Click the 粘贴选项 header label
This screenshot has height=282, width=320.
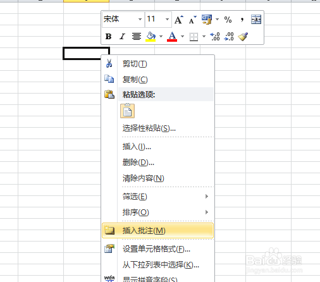point(139,95)
